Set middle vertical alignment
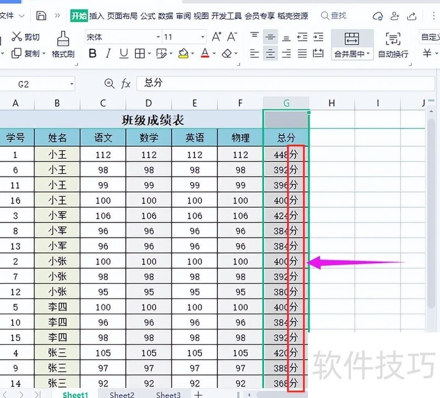The width and height of the screenshot is (440, 398). [x=271, y=37]
